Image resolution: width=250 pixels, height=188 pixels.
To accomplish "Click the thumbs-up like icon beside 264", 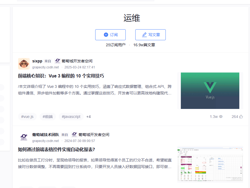I will click(x=241, y=117).
